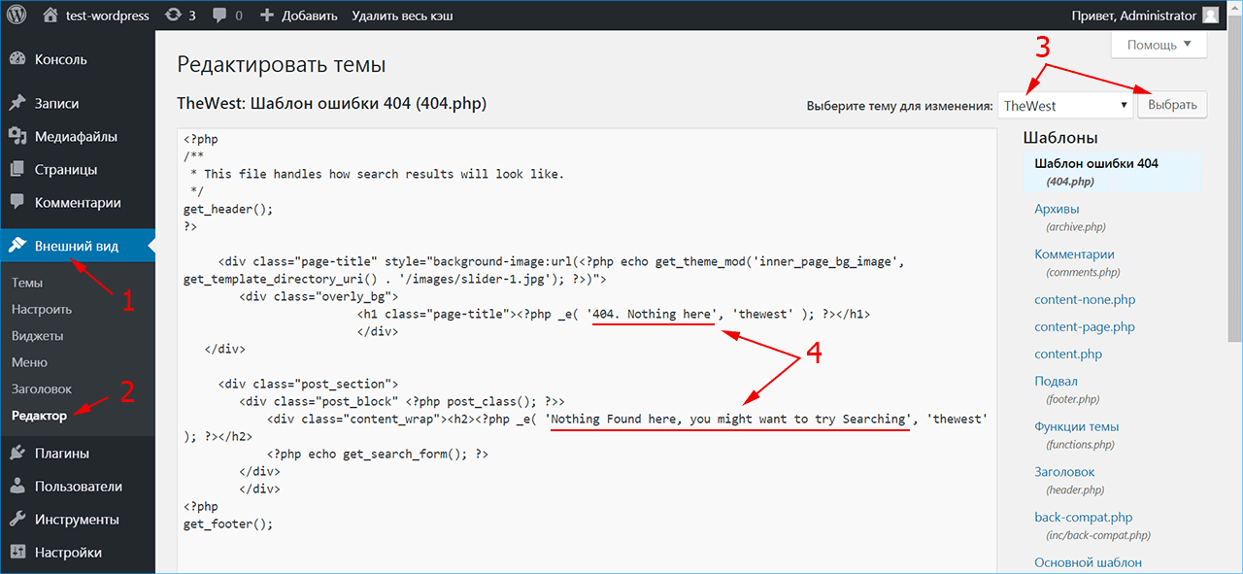Open the Пользователи menu item
The height and width of the screenshot is (574, 1243).
(78, 486)
